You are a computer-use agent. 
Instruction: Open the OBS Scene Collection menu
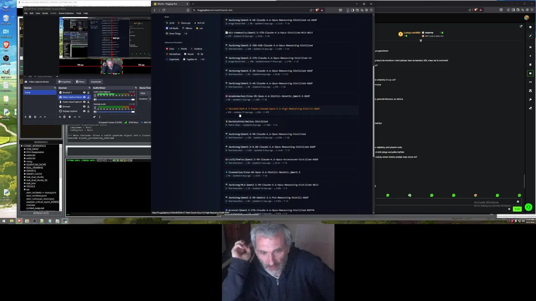[66, 13]
